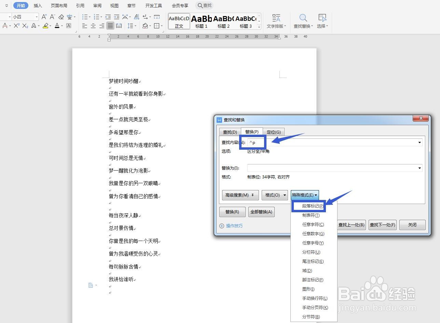Viewport: 440px width, 323px height.
Task: Select the bullet list icon
Action: 85,16
